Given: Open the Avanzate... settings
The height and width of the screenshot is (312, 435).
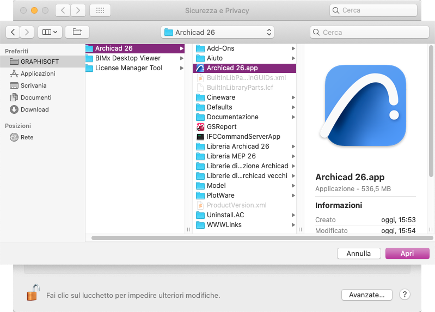Looking at the screenshot, I should pos(367,295).
